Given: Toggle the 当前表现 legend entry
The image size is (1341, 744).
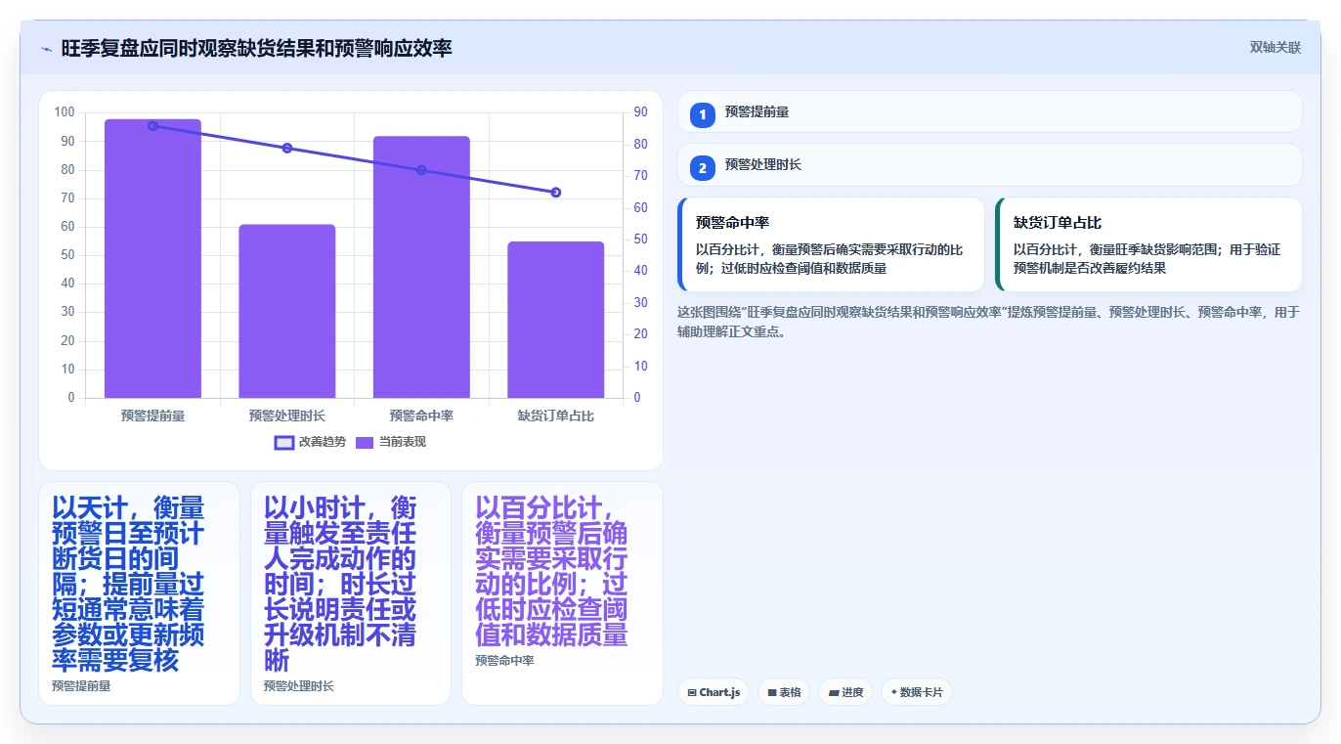Looking at the screenshot, I should [390, 442].
